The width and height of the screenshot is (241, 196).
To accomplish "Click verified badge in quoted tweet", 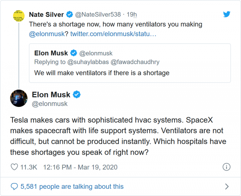I will (74, 53).
